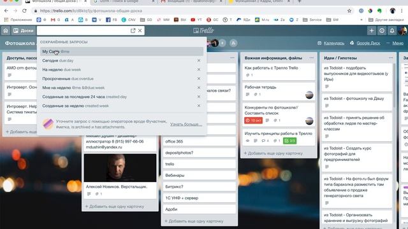Open card Вебинары
This screenshot has height=229, width=408.
click(200, 176)
